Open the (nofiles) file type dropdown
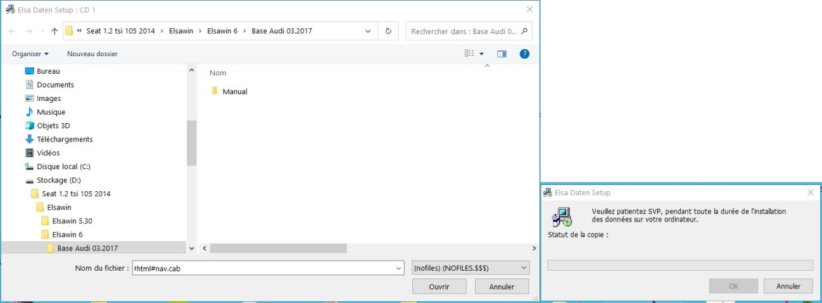The width and height of the screenshot is (822, 303). 471,268
